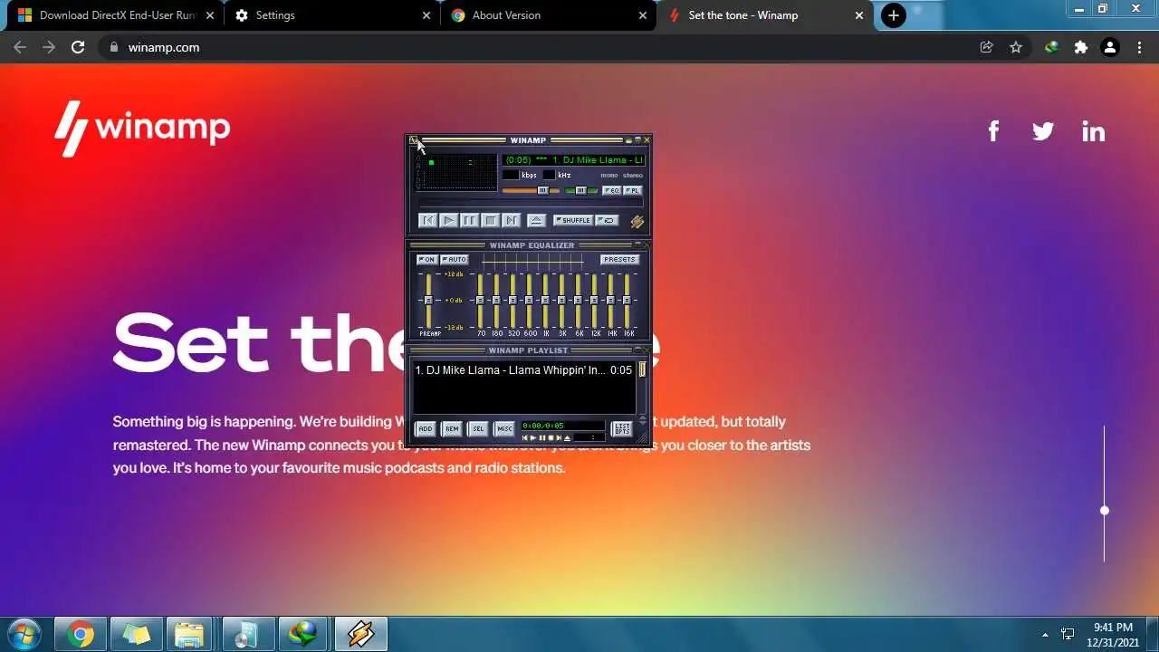
Task: Click the 3K equalizer band slider
Action: click(561, 301)
